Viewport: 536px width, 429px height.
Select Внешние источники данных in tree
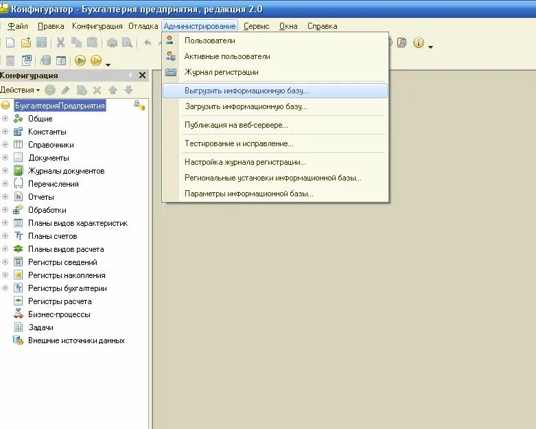click(x=76, y=340)
